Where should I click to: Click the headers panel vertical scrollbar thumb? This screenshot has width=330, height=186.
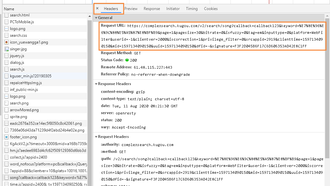(x=327, y=88)
